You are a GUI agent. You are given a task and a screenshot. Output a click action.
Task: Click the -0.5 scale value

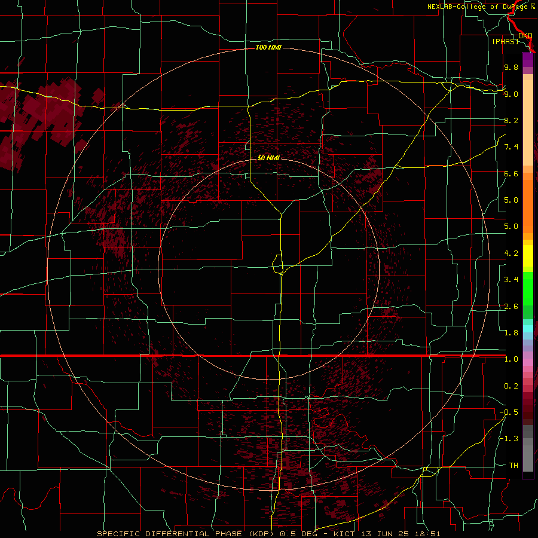[x=509, y=412]
